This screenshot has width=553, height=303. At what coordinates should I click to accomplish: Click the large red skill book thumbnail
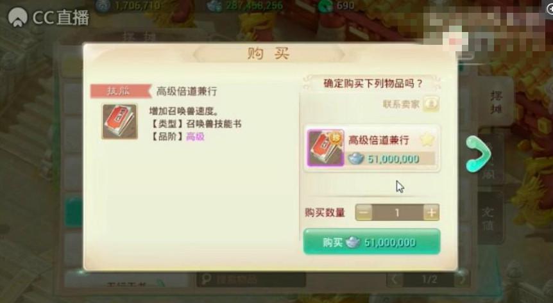(x=119, y=122)
